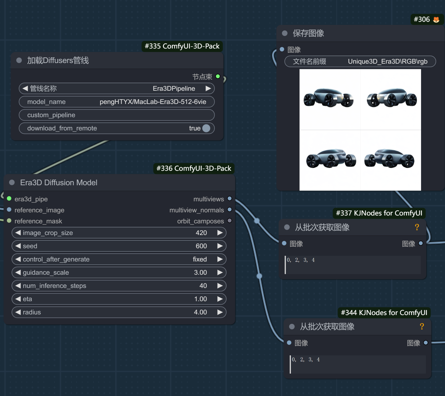Screen dimensions: 445x396
Task: Click collapse dot of node #337 从批次获取图像
Action: [x=287, y=227]
